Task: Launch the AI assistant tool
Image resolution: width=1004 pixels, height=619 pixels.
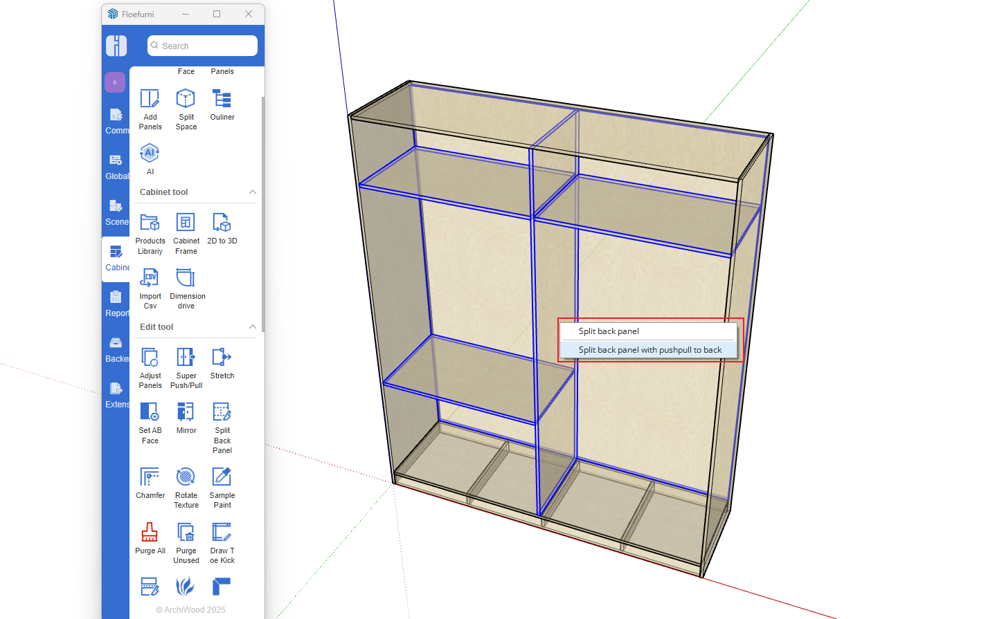Action: 150,158
